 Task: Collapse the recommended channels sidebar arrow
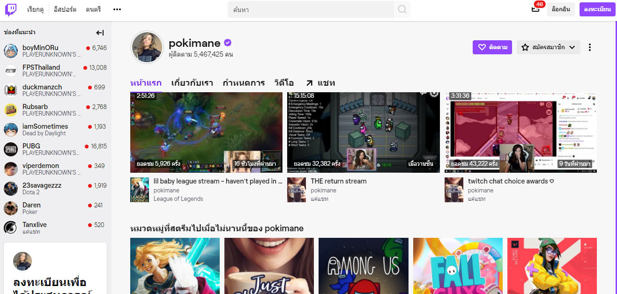(x=100, y=33)
